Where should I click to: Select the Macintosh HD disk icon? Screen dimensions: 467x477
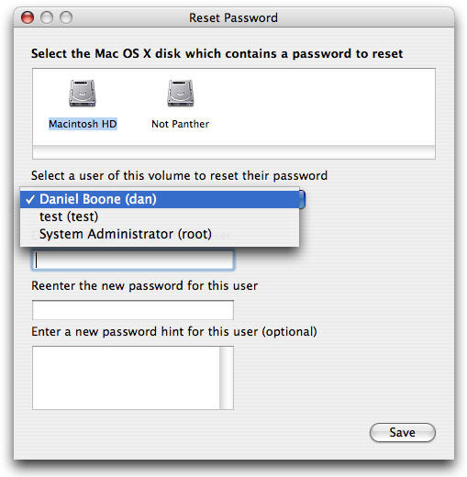tap(83, 94)
